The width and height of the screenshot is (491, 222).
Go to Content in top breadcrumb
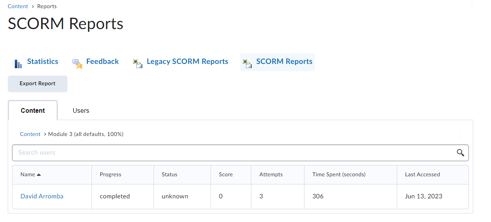18,6
